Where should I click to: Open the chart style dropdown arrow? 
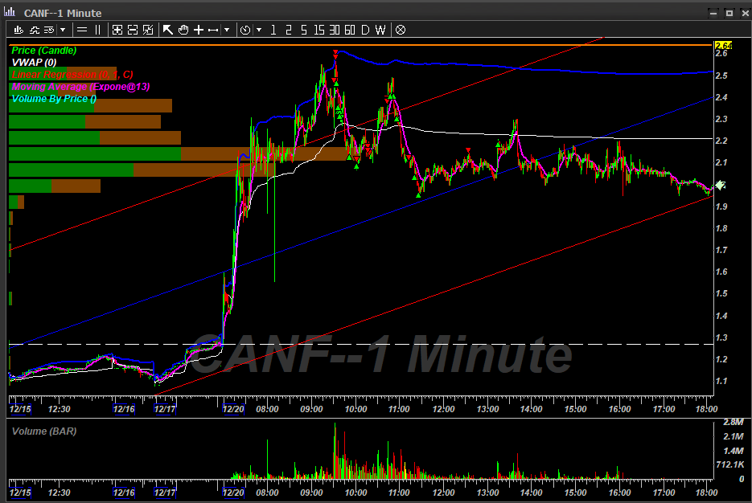coord(63,30)
